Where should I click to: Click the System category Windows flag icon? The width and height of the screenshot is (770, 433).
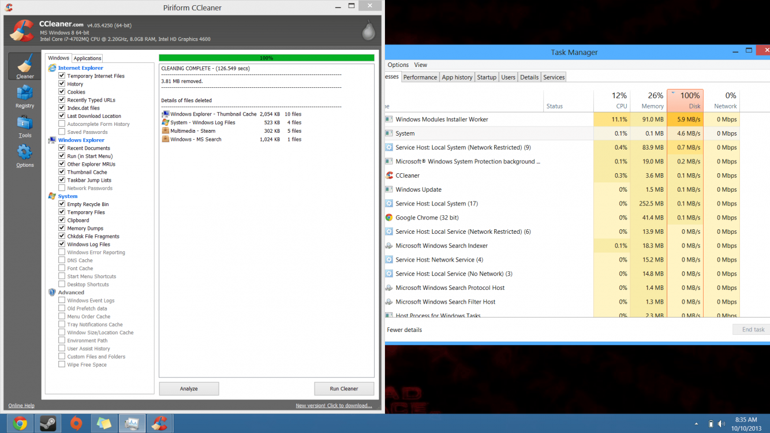pyautogui.click(x=53, y=196)
